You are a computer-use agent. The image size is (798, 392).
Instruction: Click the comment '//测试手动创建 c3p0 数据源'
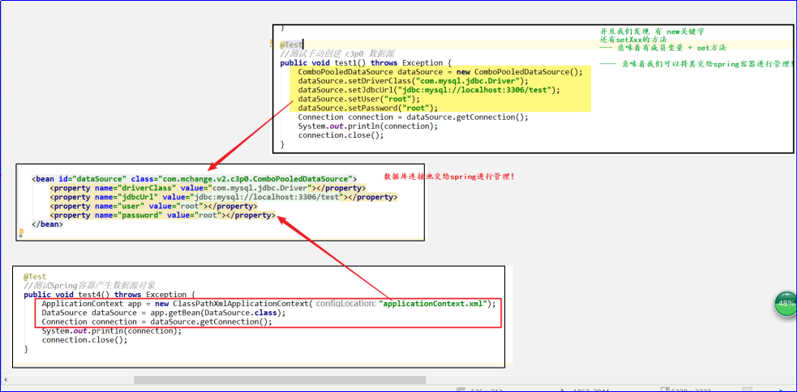click(337, 54)
